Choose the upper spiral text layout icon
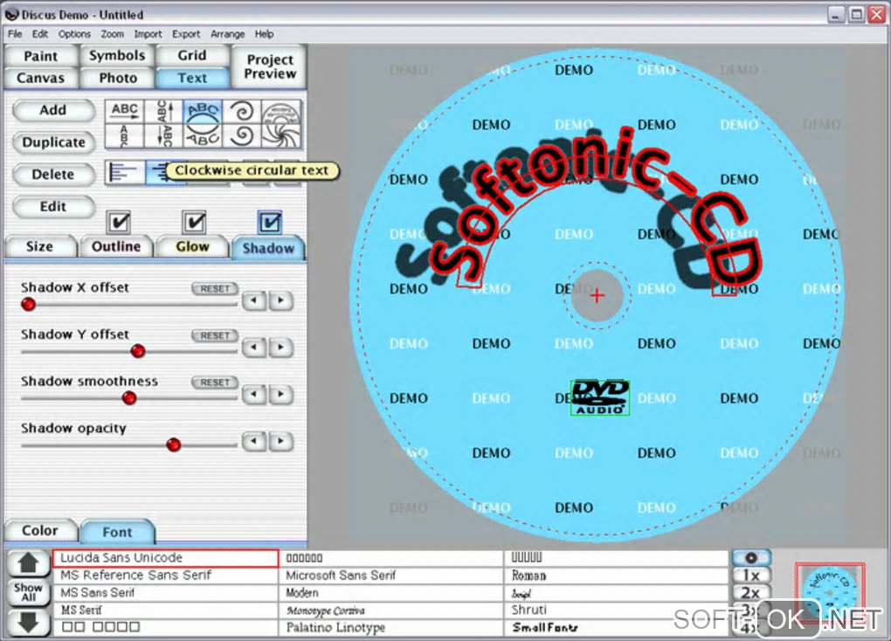The image size is (891, 641). [242, 111]
